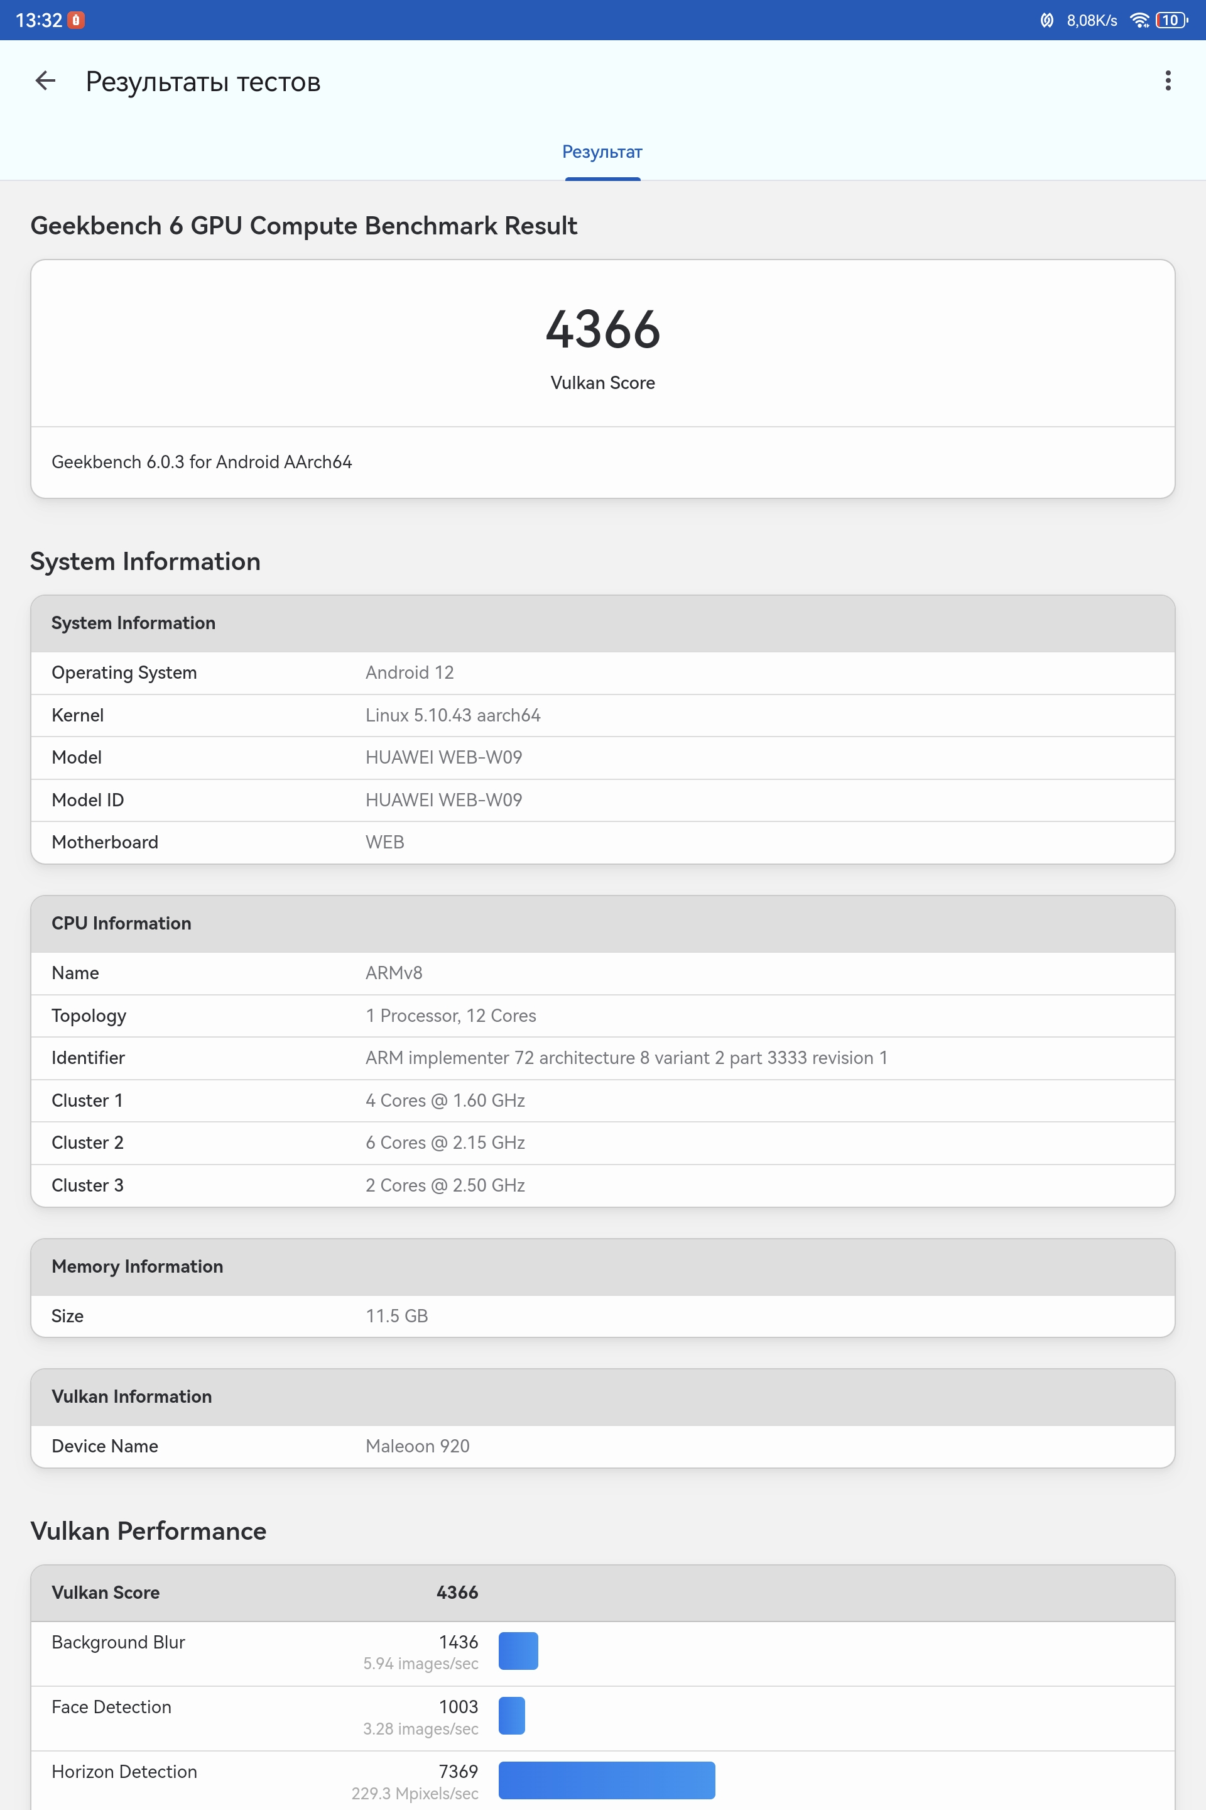This screenshot has width=1206, height=1810.
Task: Tap the Background Blur score bar
Action: pyautogui.click(x=518, y=1651)
